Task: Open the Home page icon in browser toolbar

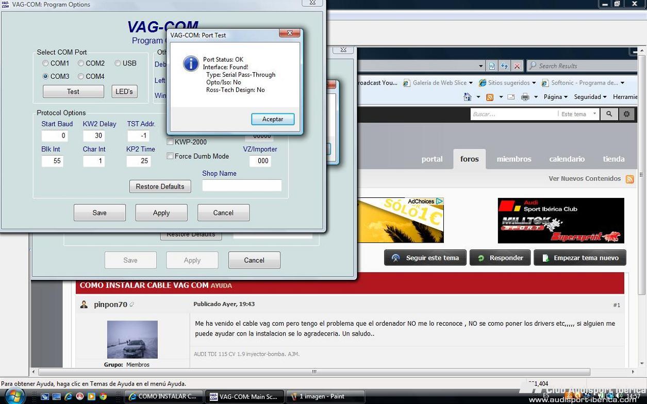Action: tap(468, 97)
